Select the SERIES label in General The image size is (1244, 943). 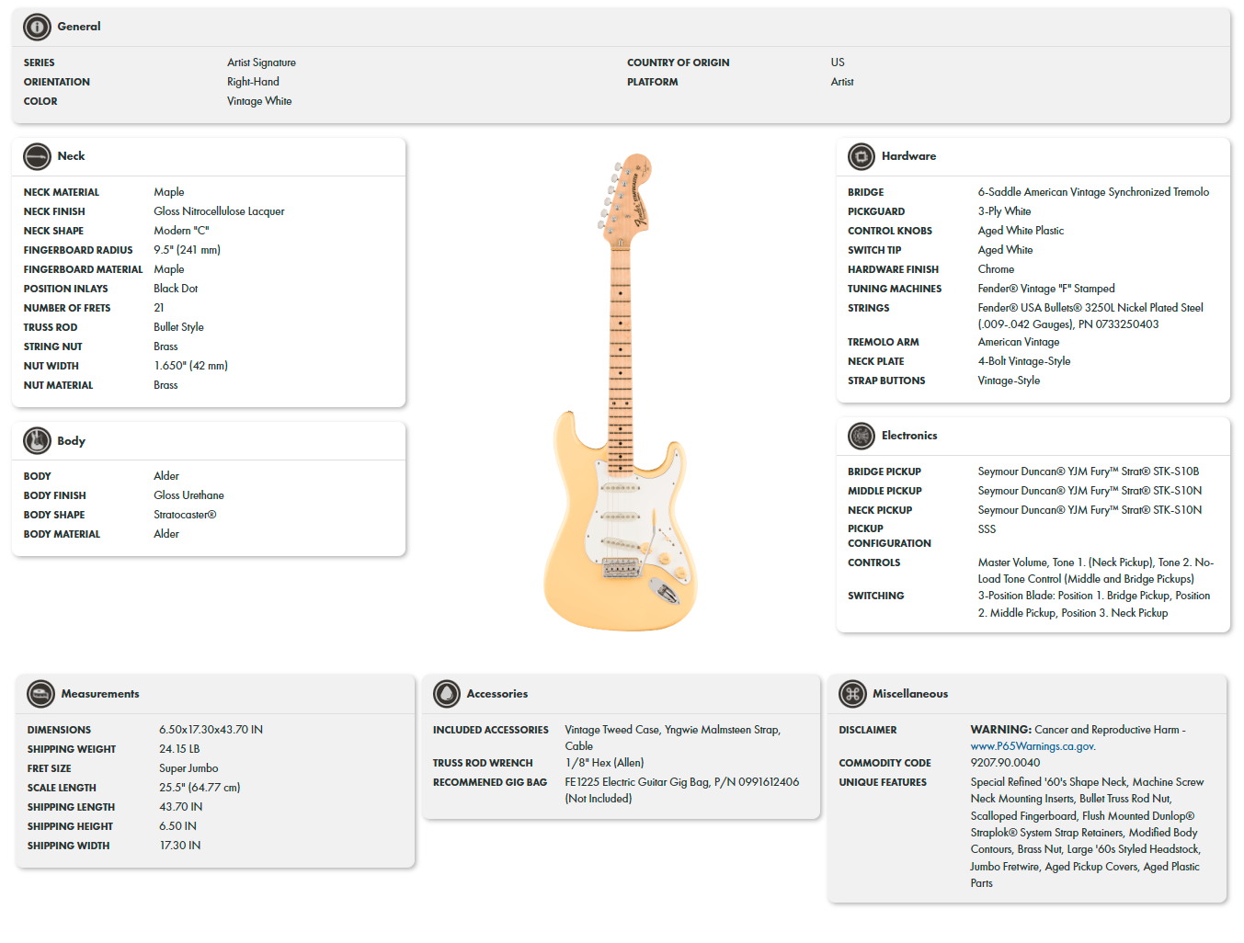pos(40,62)
